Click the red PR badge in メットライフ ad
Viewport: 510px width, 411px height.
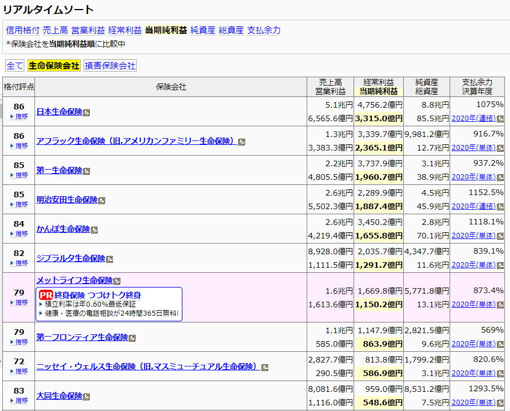46,295
